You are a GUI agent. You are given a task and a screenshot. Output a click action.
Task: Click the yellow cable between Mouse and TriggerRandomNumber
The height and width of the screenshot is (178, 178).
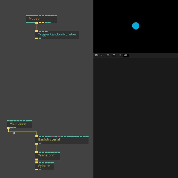[37, 27]
